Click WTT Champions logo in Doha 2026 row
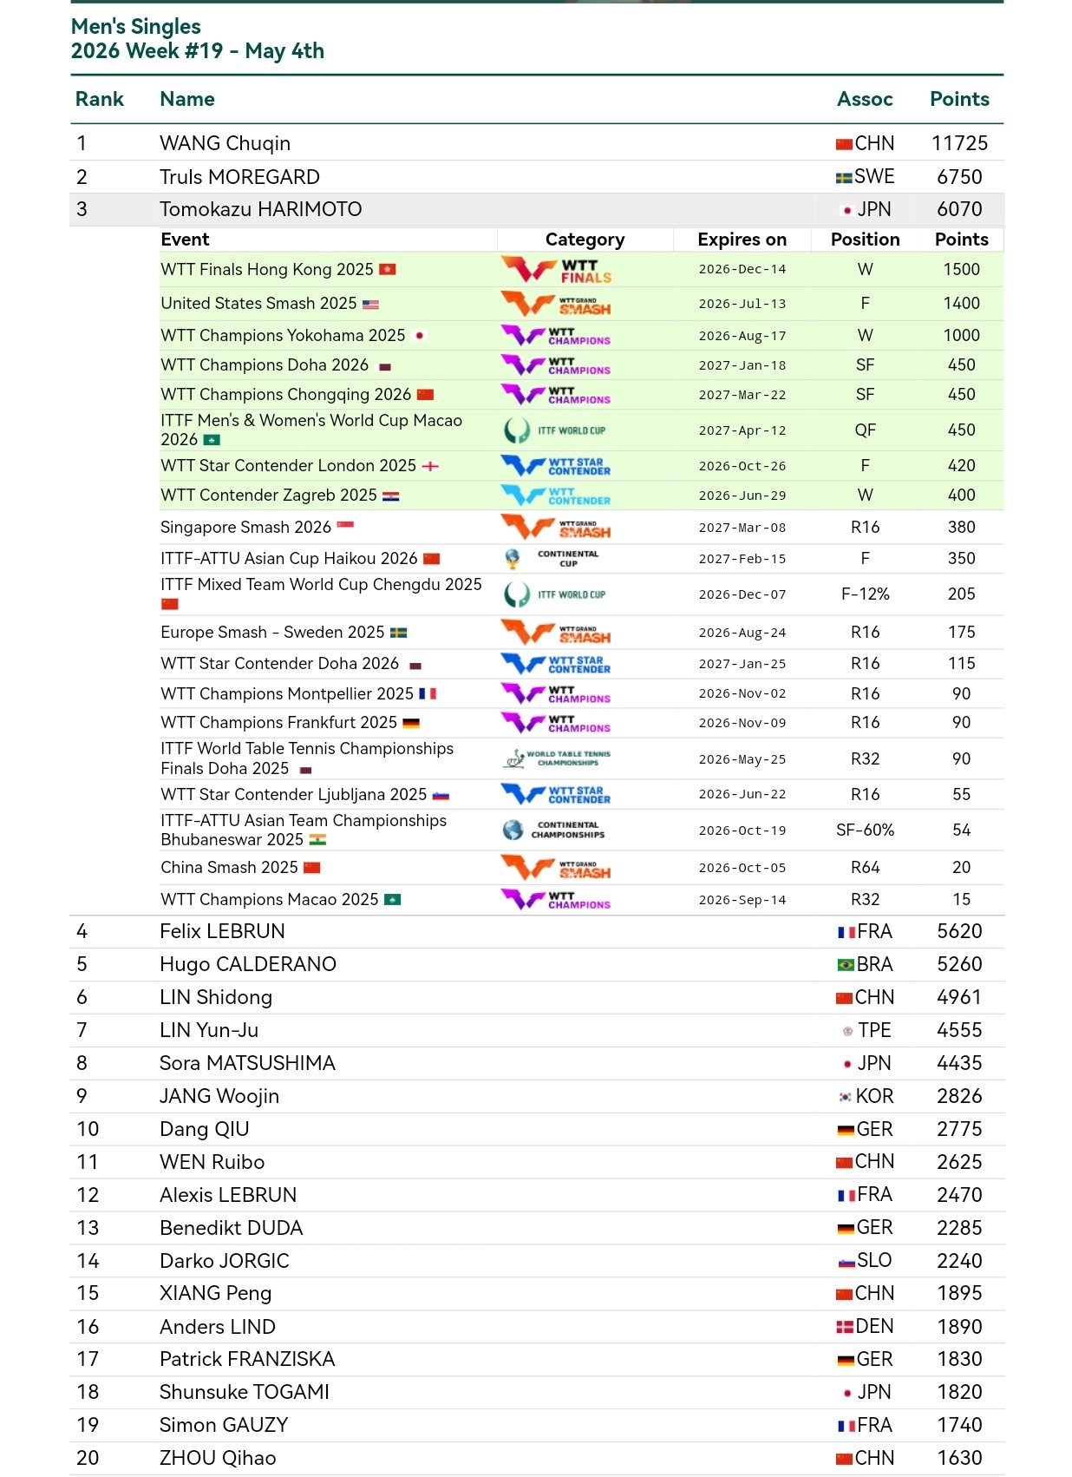The height and width of the screenshot is (1477, 1072). (x=556, y=365)
